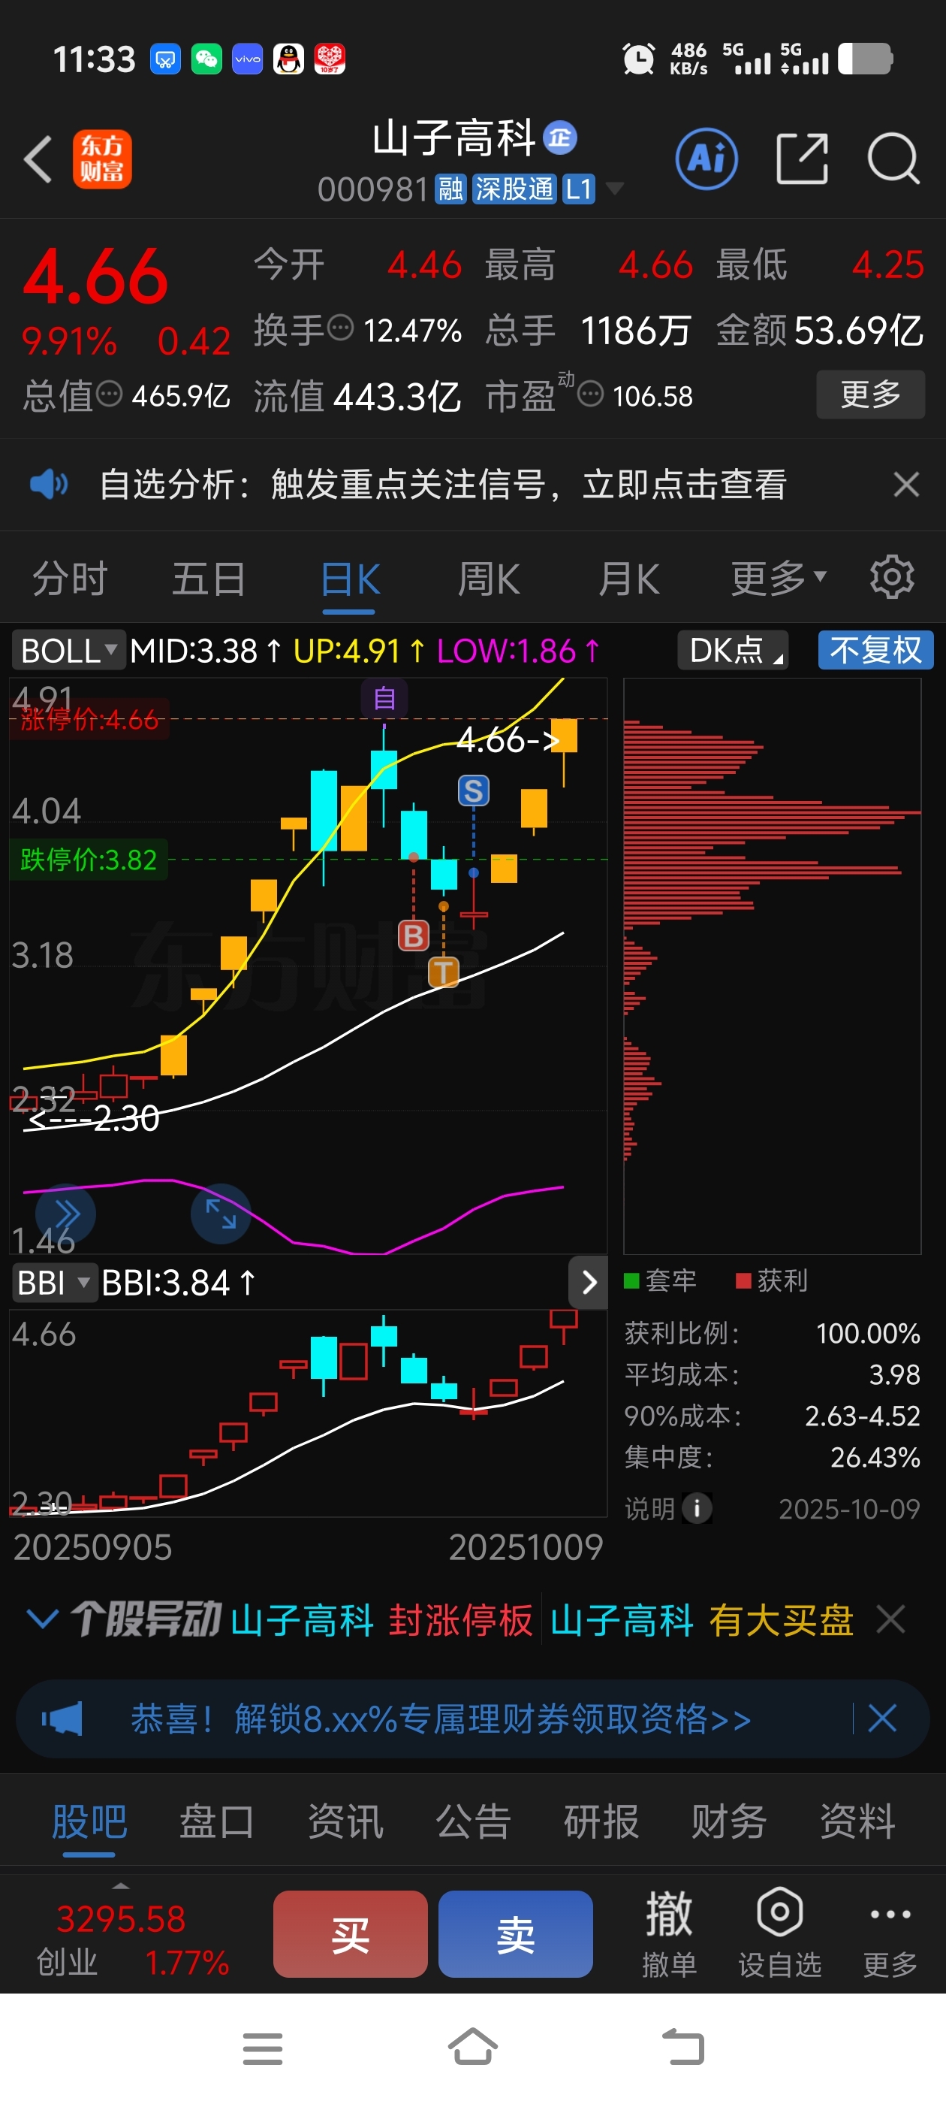Open chart settings gear icon

[x=891, y=577]
